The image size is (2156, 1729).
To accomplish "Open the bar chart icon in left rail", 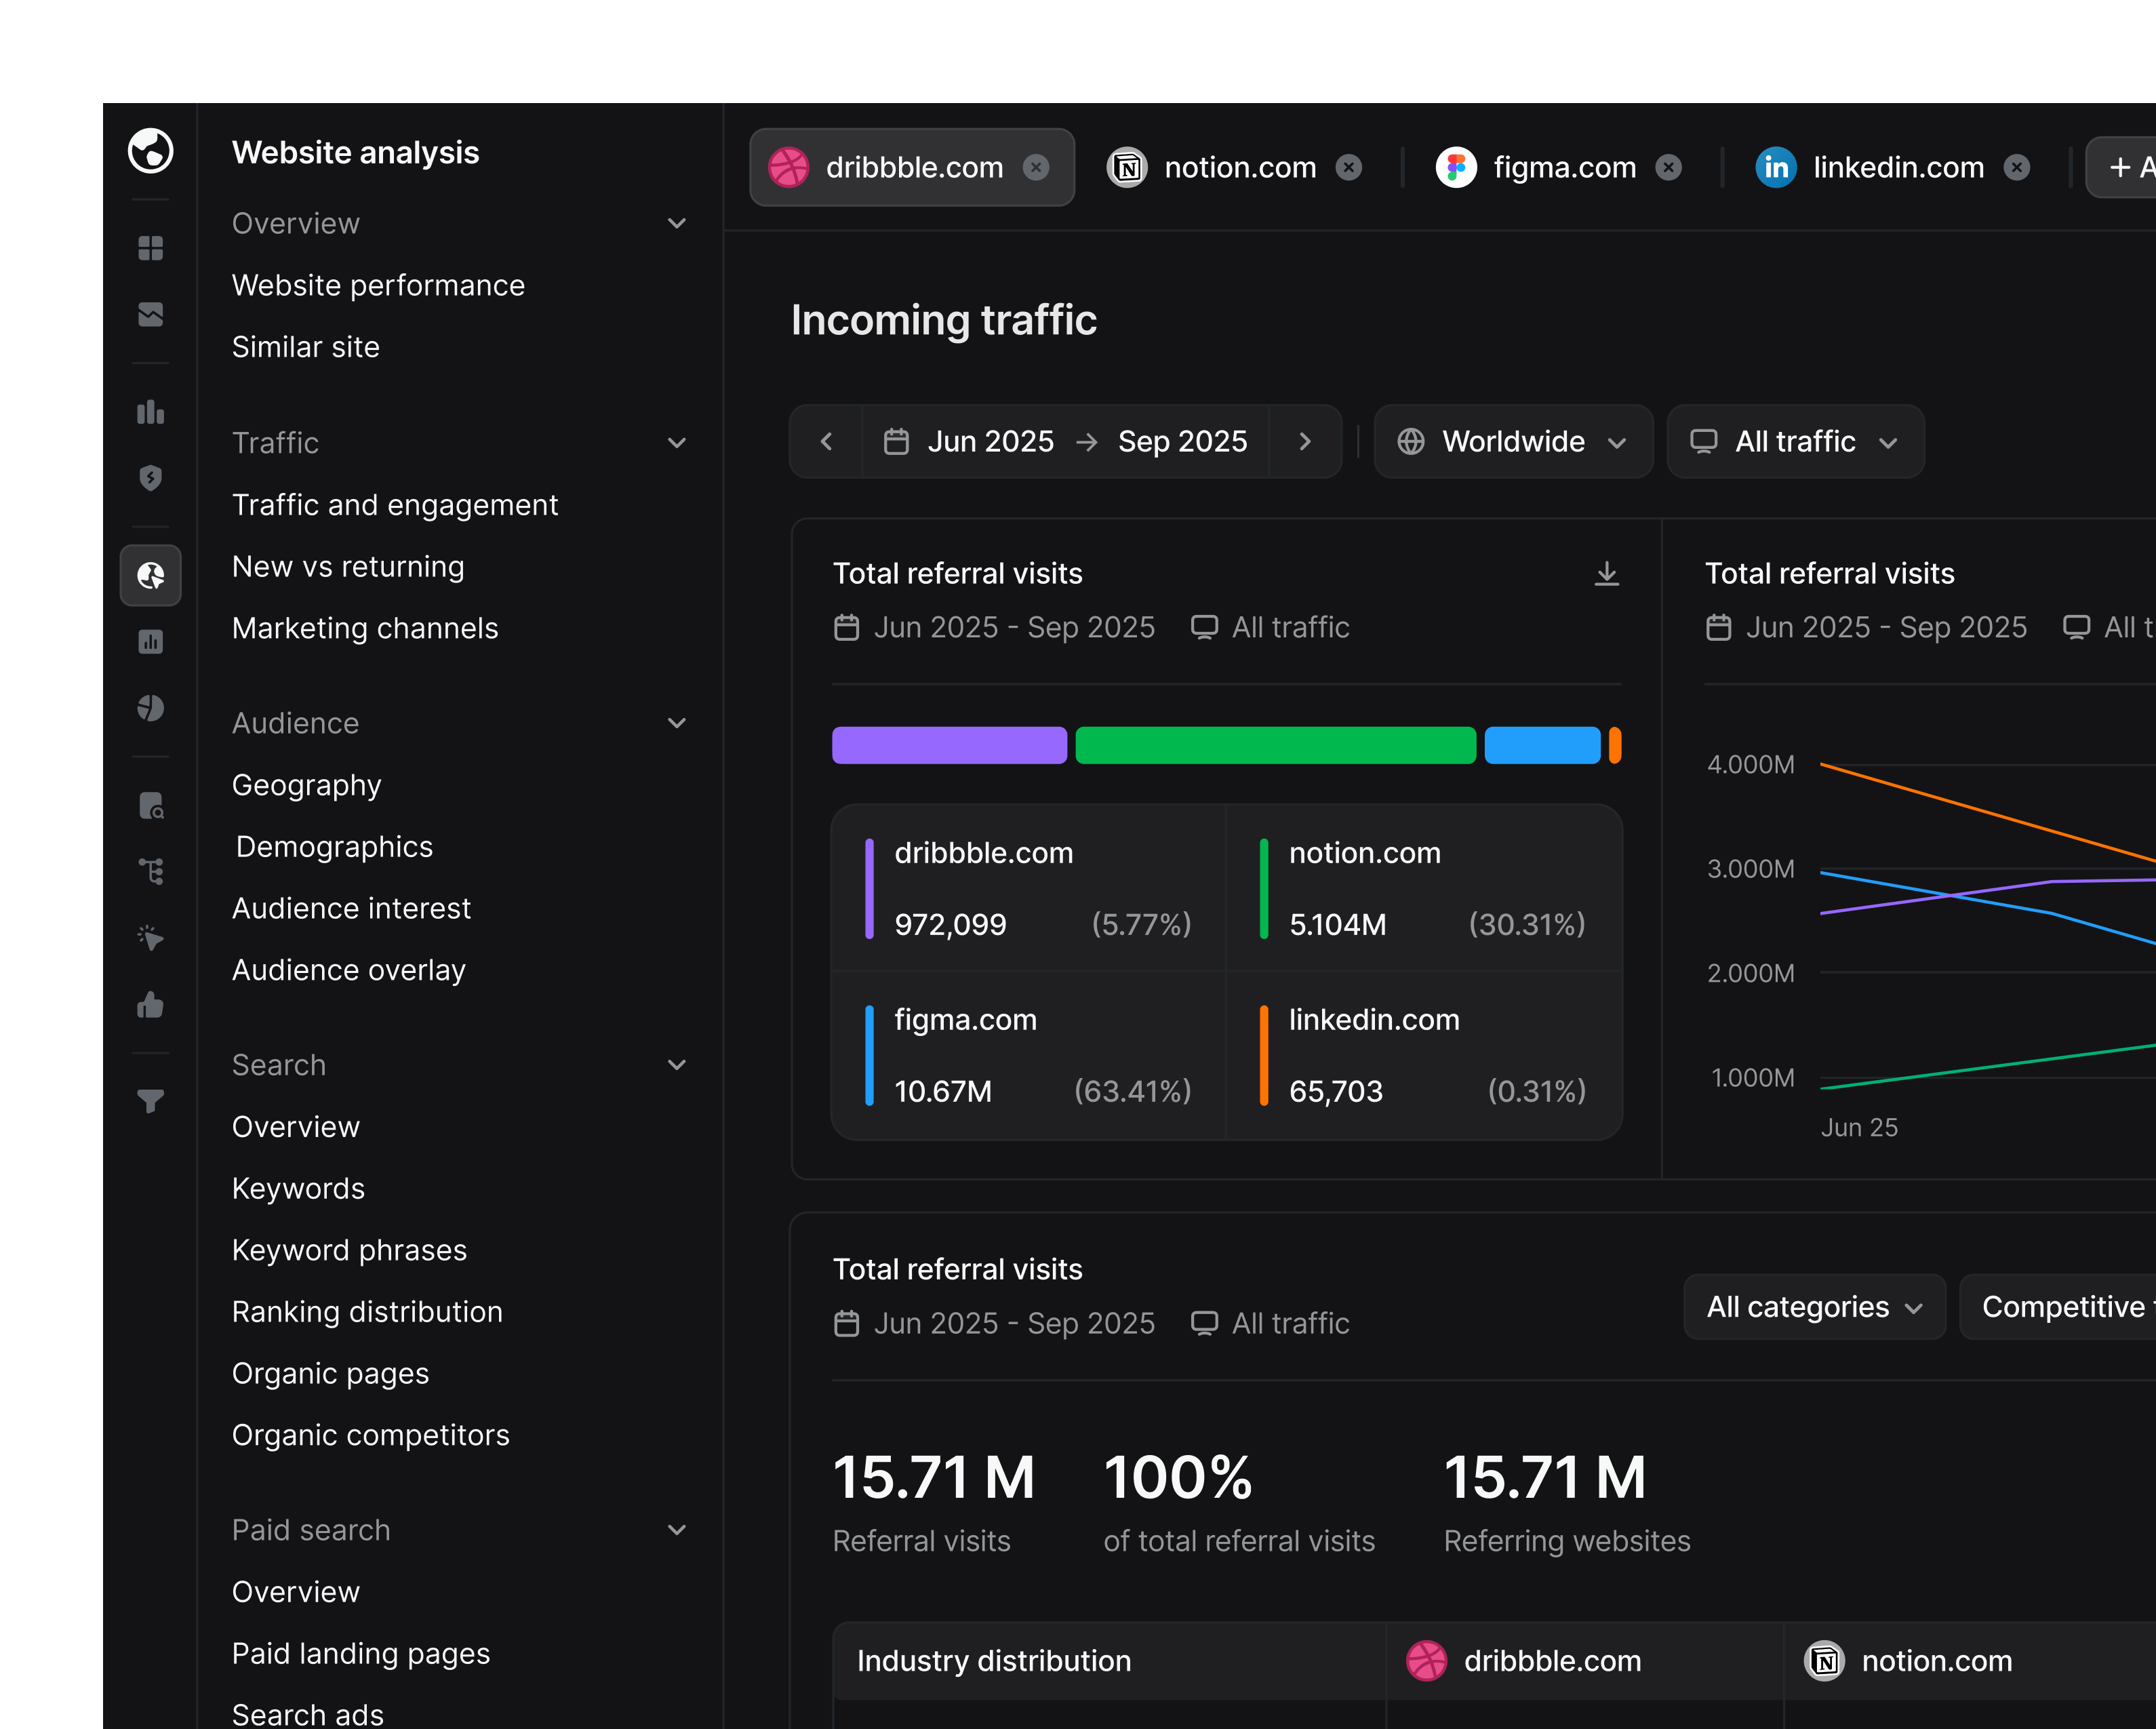I will pyautogui.click(x=151, y=412).
